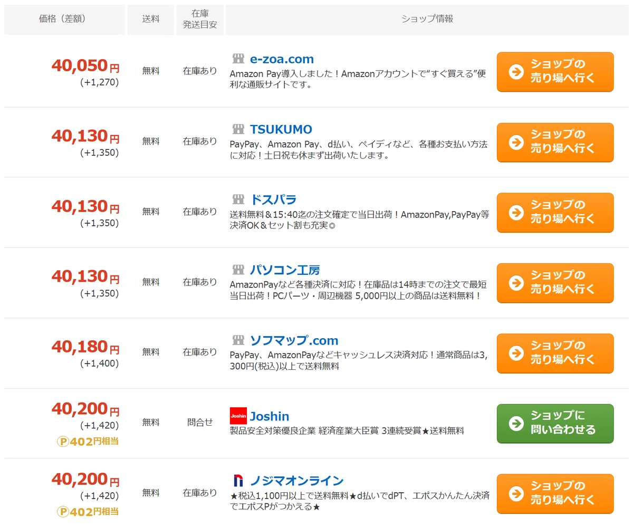Go to パソコン工房's sales page button
The height and width of the screenshot is (526, 633).
tap(555, 283)
